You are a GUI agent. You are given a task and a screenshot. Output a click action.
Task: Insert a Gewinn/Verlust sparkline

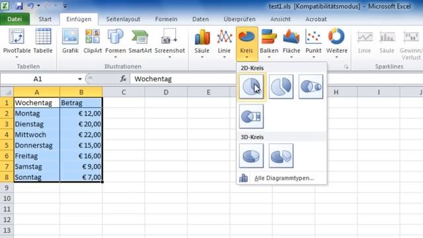[410, 44]
